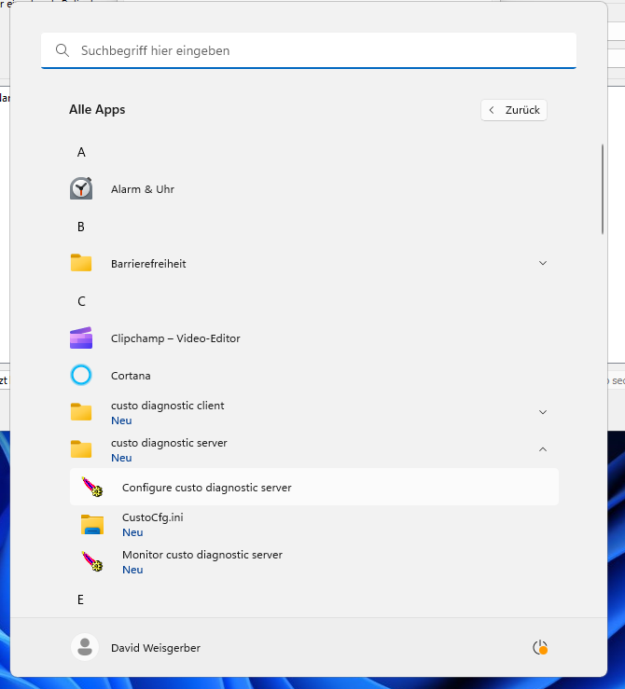Viewport: 625px width, 689px height.
Task: Select custo diagnostic server label
Action: (169, 443)
